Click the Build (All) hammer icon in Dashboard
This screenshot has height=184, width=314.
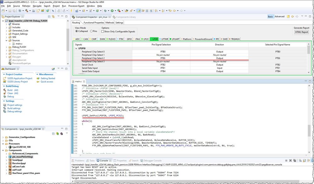5,90
